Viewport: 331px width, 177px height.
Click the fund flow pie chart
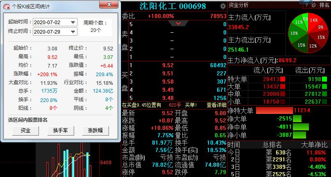[x=308, y=33]
